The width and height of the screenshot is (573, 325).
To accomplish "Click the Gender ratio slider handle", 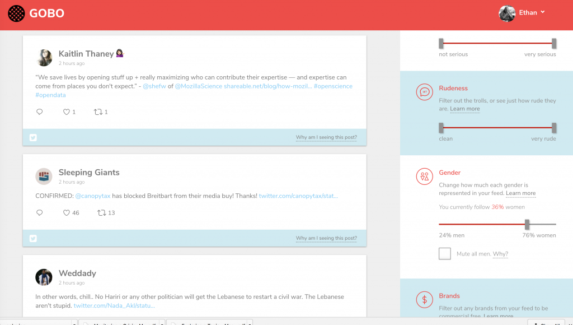I will (x=527, y=224).
